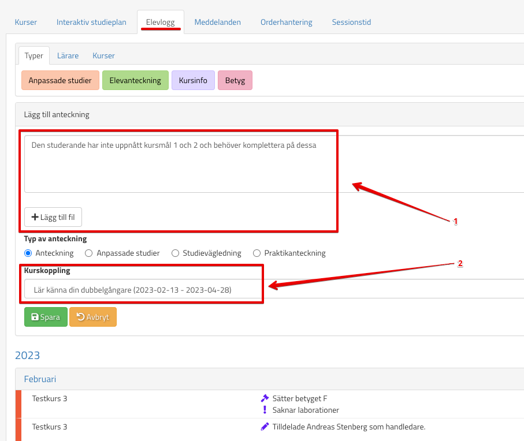Viewport: 524px width, 441px height.
Task: Filter by the green Elevanteckning tag
Action: [135, 80]
